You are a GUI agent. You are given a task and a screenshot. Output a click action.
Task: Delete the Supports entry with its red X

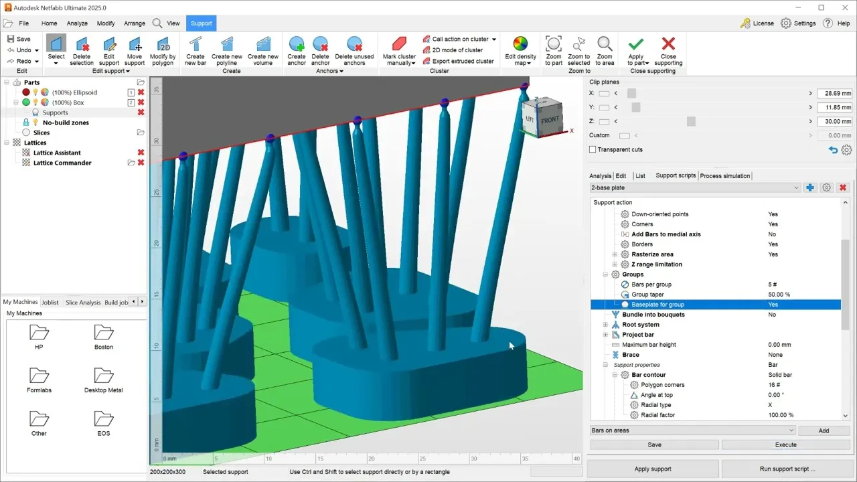click(141, 112)
